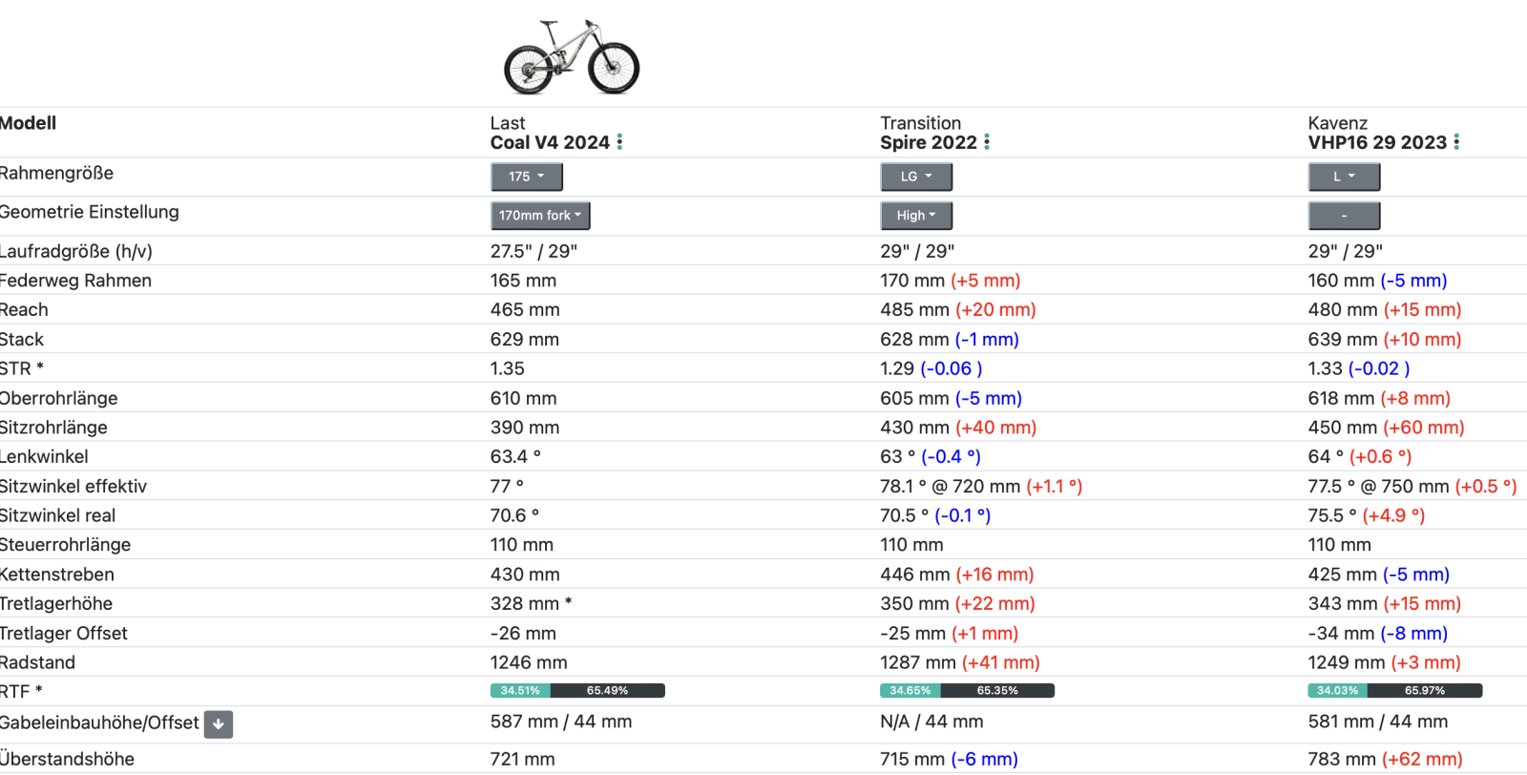Click the Last Coal V4 bike image
This screenshot has height=775, width=1527.
click(572, 57)
